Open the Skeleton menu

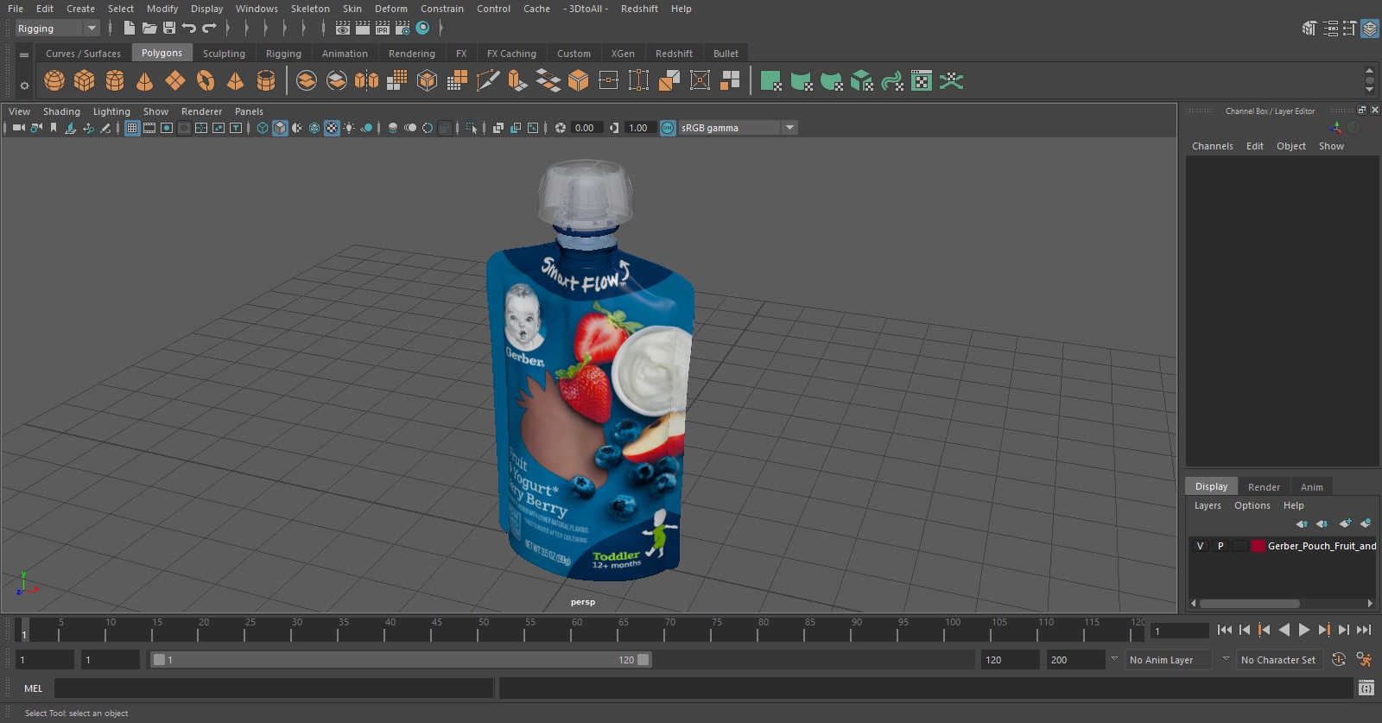click(310, 9)
